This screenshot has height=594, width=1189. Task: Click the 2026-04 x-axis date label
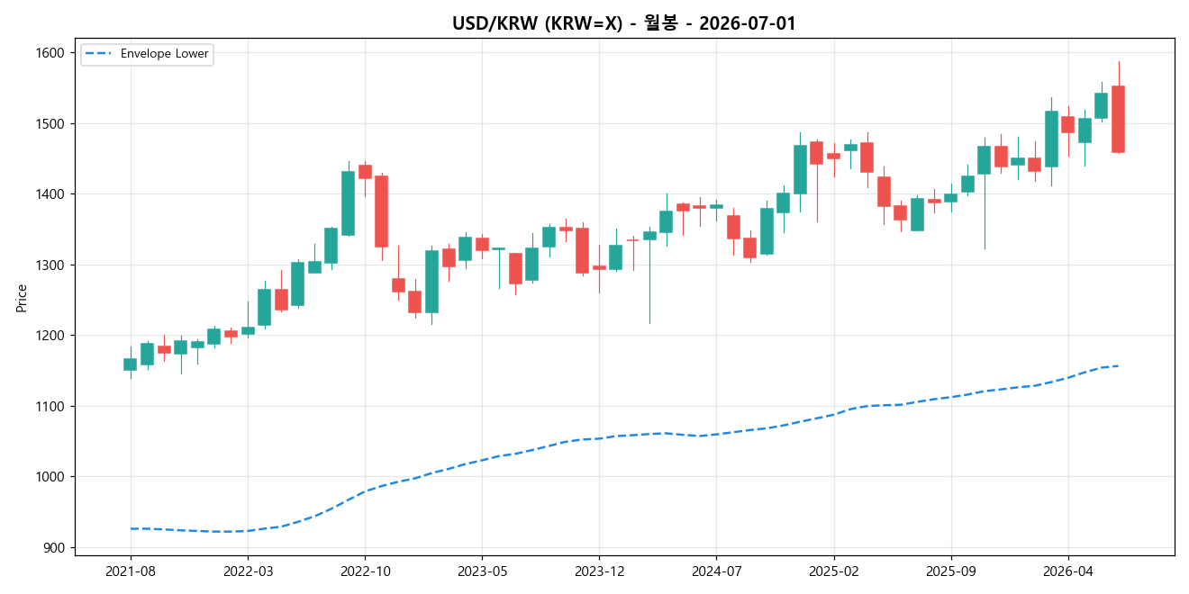[x=1068, y=571]
